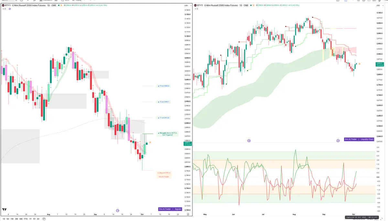
Task: Click the May label on right time axis
Action: [x=205, y=214]
